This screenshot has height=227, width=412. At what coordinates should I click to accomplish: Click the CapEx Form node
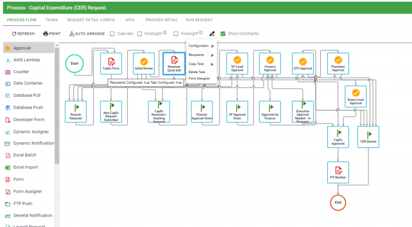pyautogui.click(x=111, y=64)
